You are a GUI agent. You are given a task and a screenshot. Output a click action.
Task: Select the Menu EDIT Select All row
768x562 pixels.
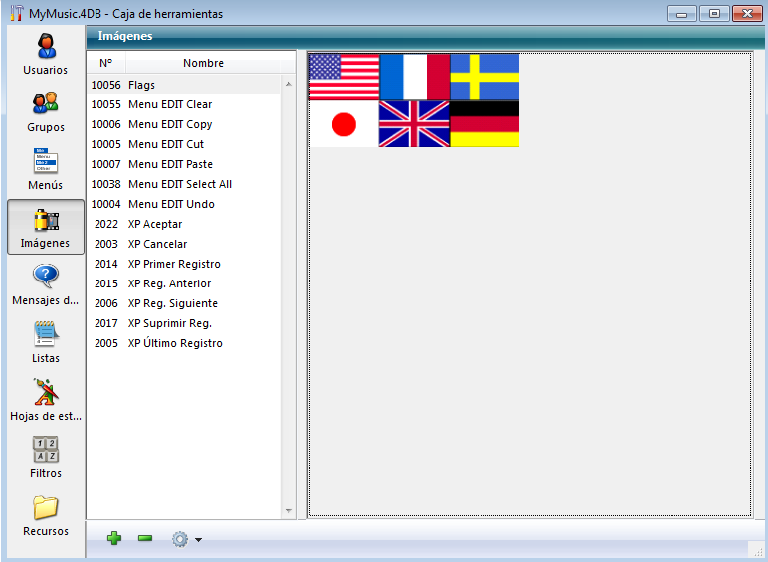tap(184, 184)
